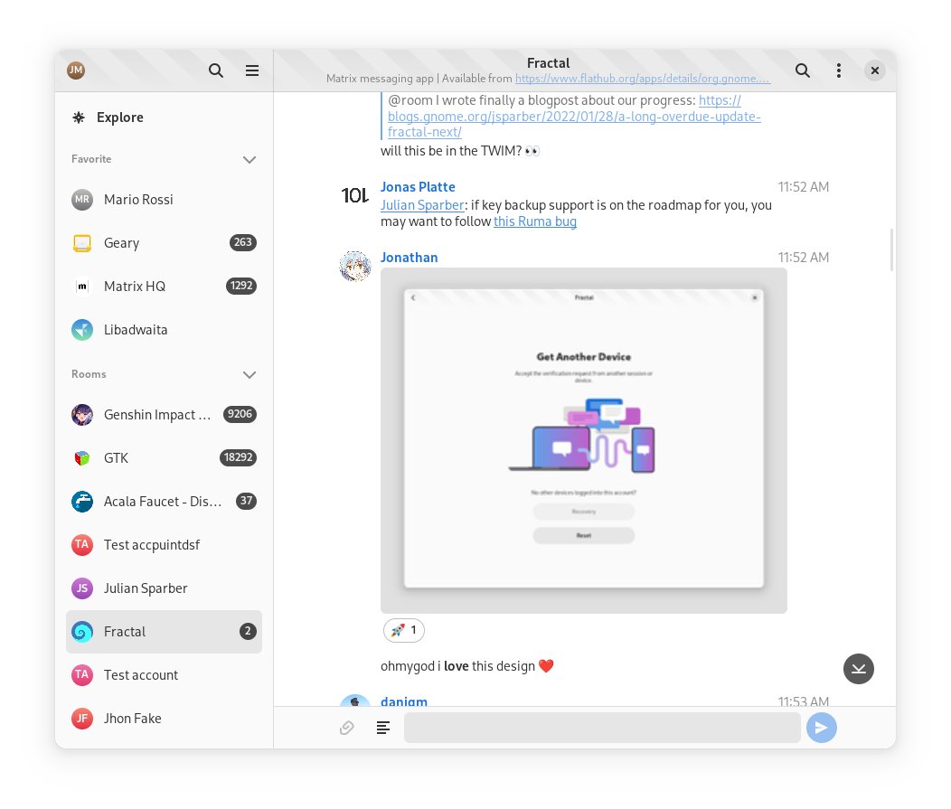The height and width of the screenshot is (809, 951).
Task: Open the Flathub link in room topic
Action: click(642, 80)
